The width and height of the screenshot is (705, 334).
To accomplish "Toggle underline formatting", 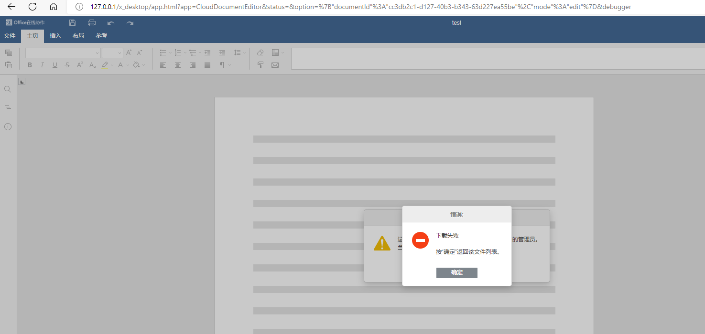I will 55,65.
